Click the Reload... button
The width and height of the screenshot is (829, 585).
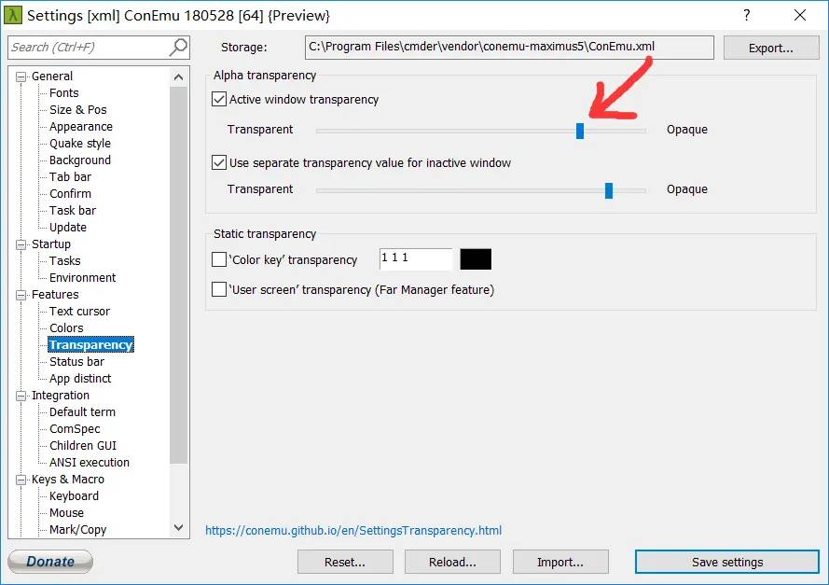[x=452, y=563]
